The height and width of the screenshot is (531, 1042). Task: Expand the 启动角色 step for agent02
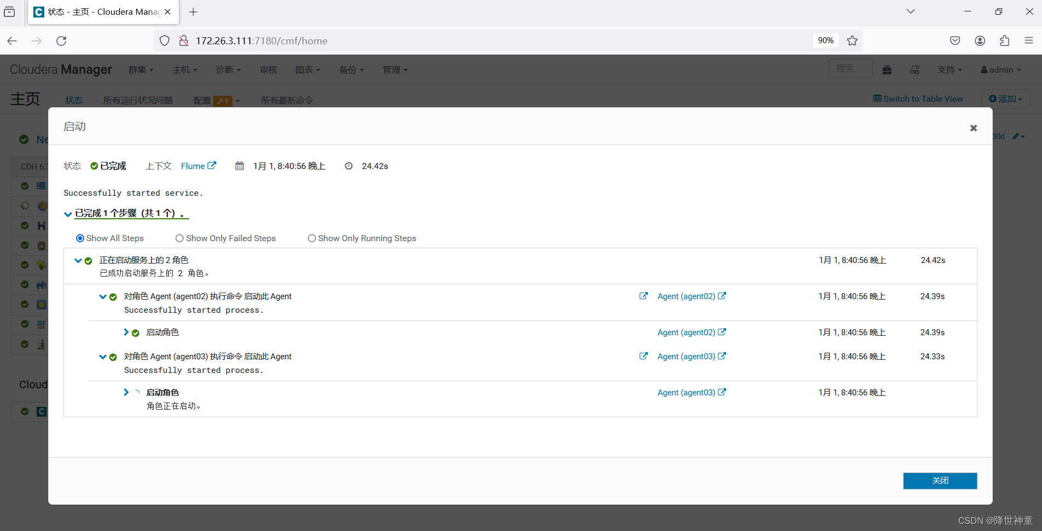(126, 332)
